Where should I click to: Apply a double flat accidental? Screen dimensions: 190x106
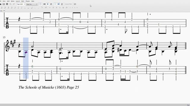pos(63,8)
